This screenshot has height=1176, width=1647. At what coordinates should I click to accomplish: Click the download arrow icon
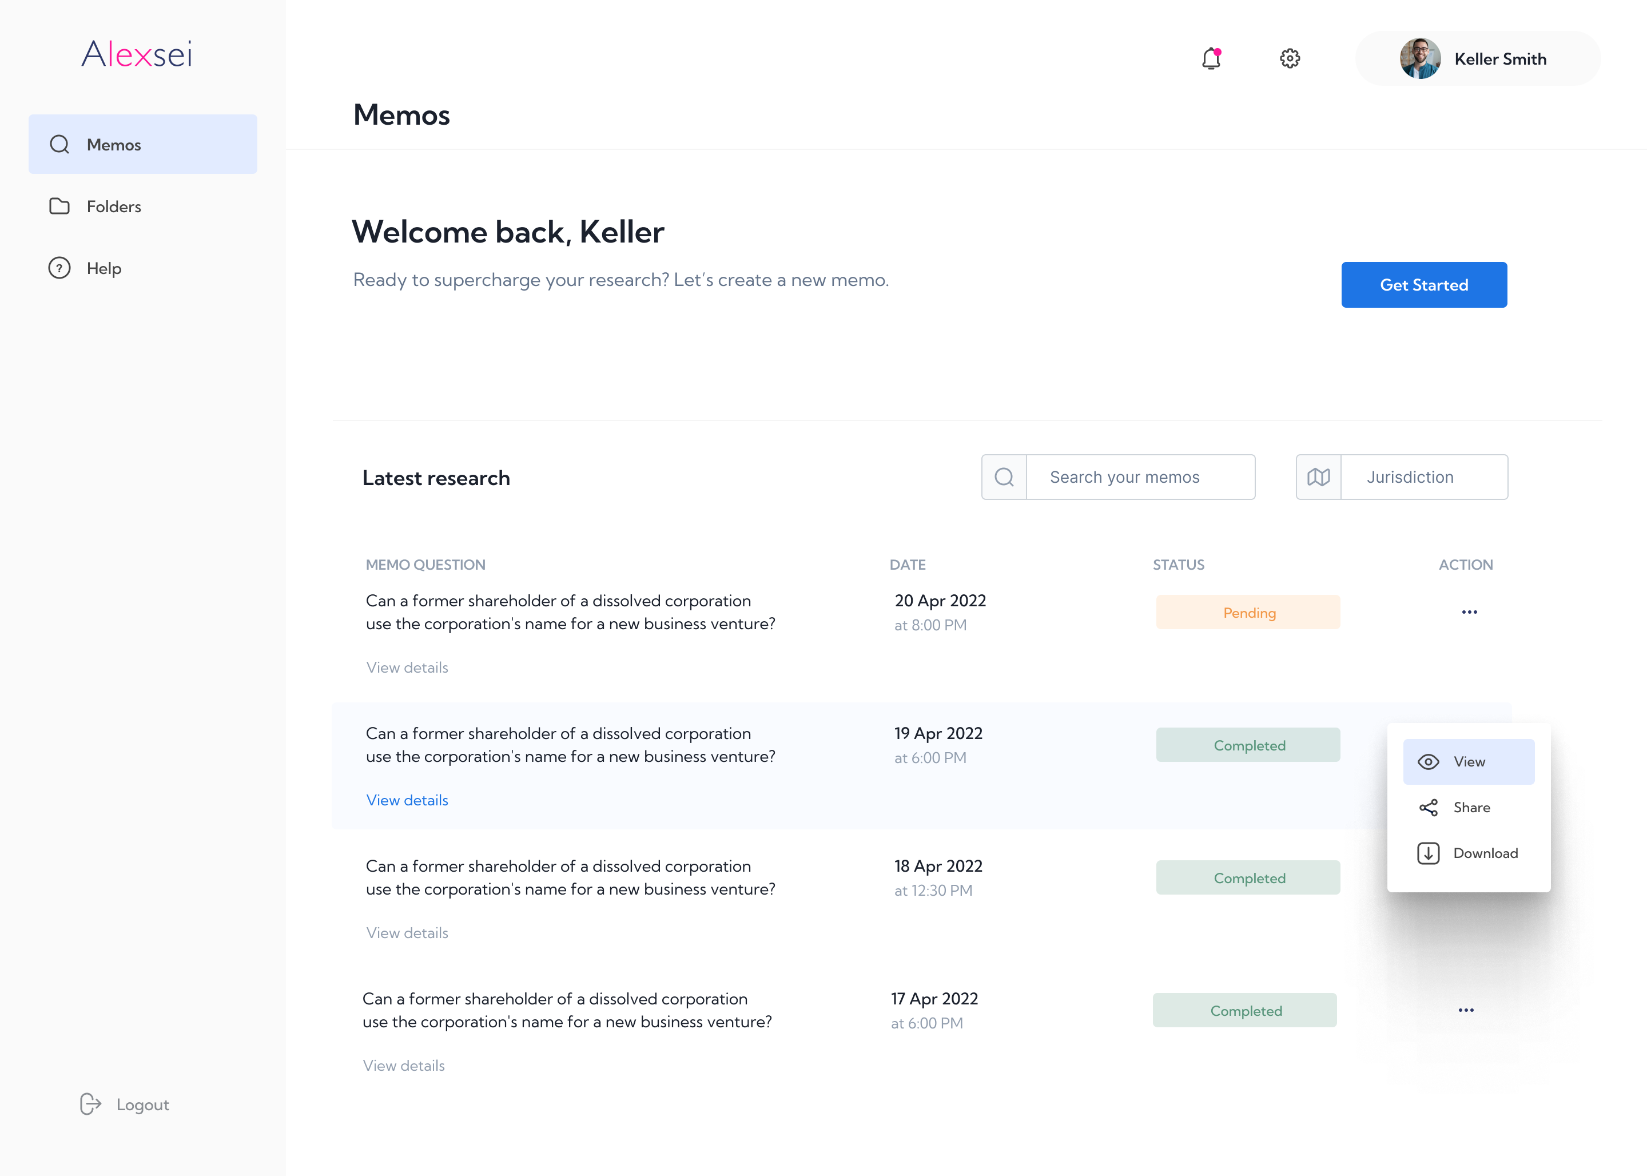click(1429, 853)
